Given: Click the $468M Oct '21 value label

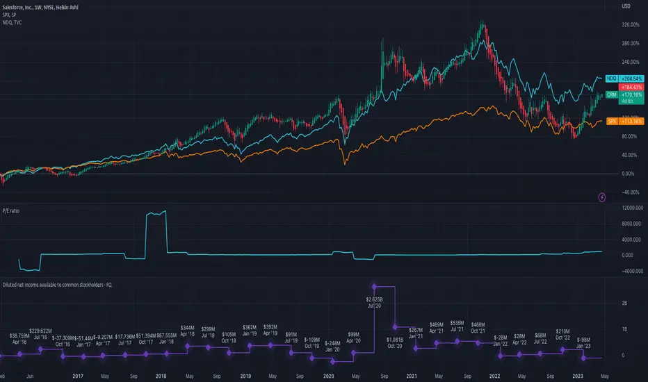Looking at the screenshot, I should point(478,328).
